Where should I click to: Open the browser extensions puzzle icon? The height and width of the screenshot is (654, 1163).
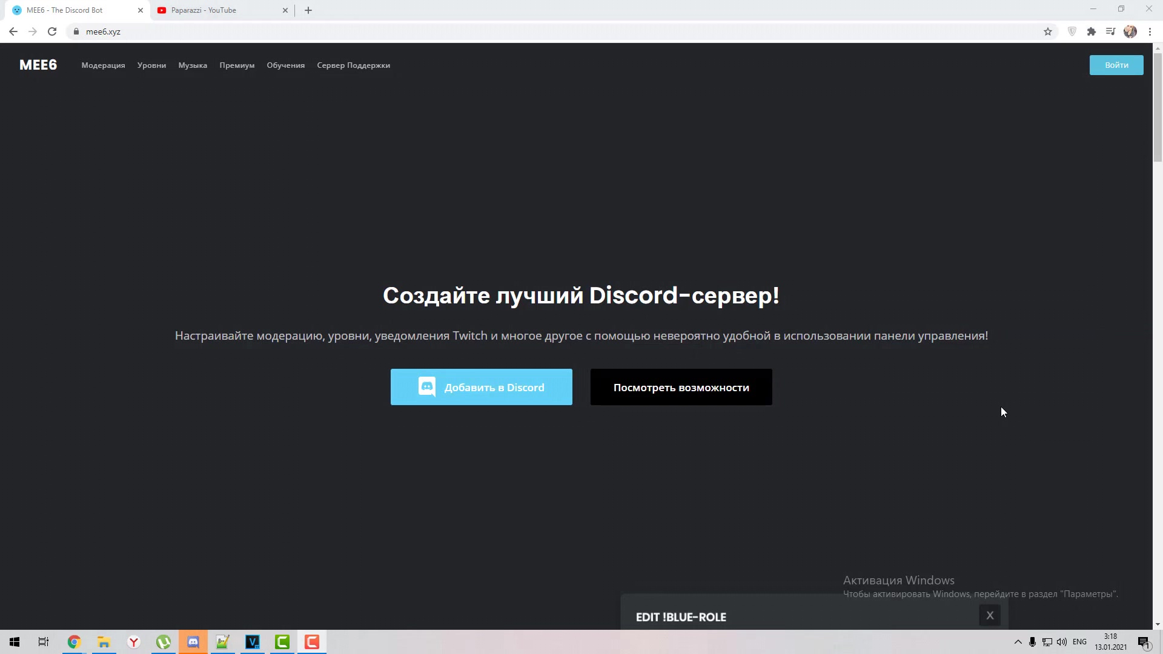[x=1092, y=31]
